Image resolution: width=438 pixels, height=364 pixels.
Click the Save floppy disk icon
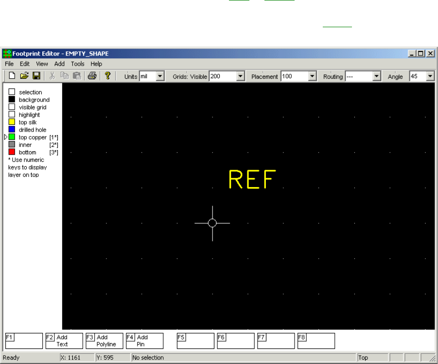[36, 76]
